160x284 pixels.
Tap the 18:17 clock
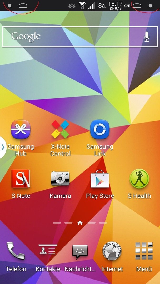(x=115, y=4)
